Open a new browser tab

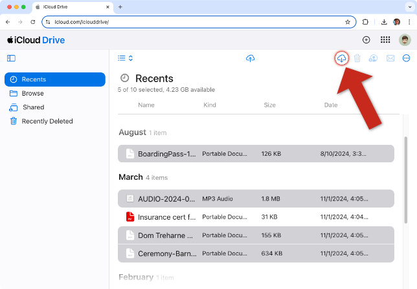point(120,7)
